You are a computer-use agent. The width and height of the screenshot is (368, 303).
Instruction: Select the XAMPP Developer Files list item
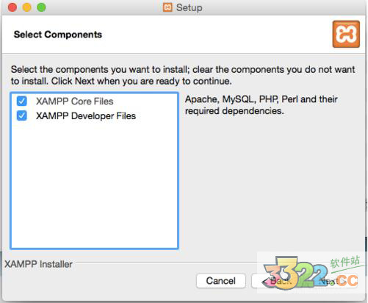86,116
